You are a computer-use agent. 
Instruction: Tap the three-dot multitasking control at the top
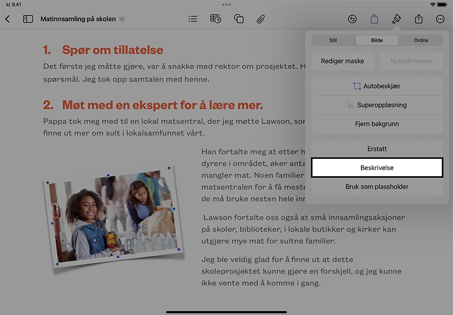[226, 4]
